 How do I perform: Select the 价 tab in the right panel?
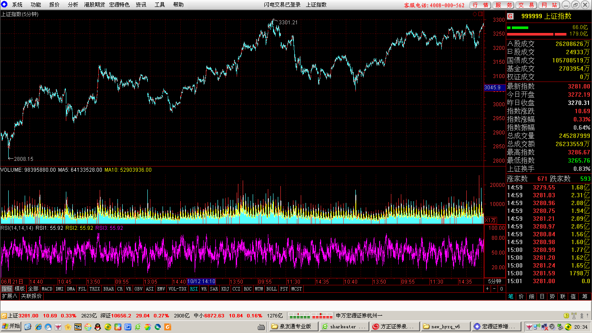click(521, 297)
